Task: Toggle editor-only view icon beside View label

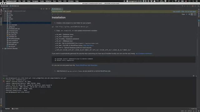Action: pos(187,14)
